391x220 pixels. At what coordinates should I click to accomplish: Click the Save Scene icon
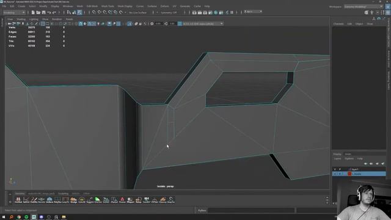[43, 12]
